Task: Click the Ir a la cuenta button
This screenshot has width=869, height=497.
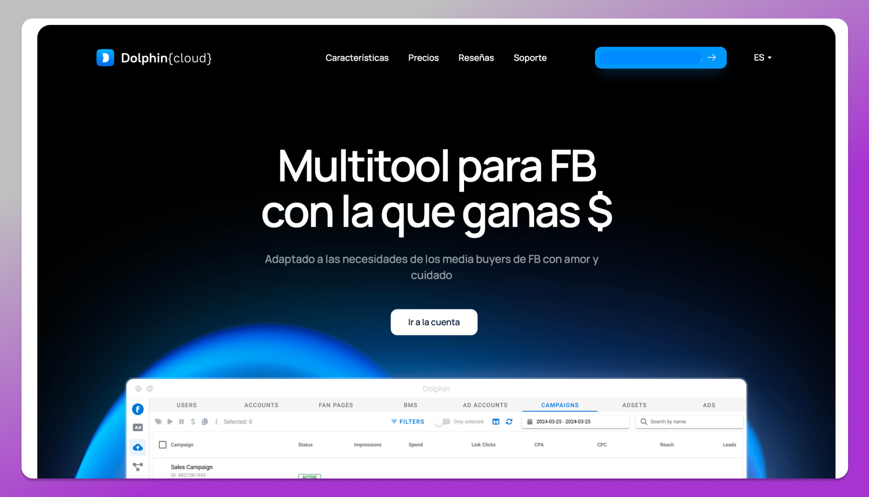Action: click(434, 322)
